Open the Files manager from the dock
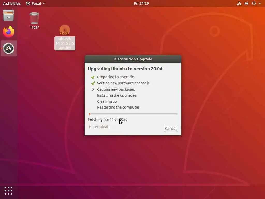Viewport: 265px width, 199px height. [x=9, y=15]
